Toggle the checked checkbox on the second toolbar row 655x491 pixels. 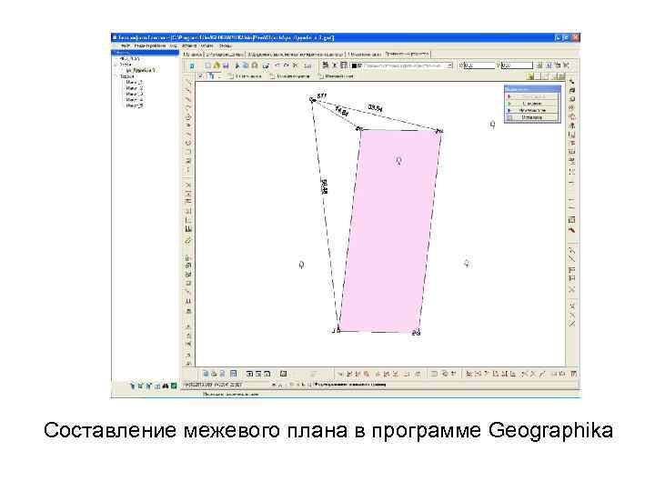click(200, 76)
